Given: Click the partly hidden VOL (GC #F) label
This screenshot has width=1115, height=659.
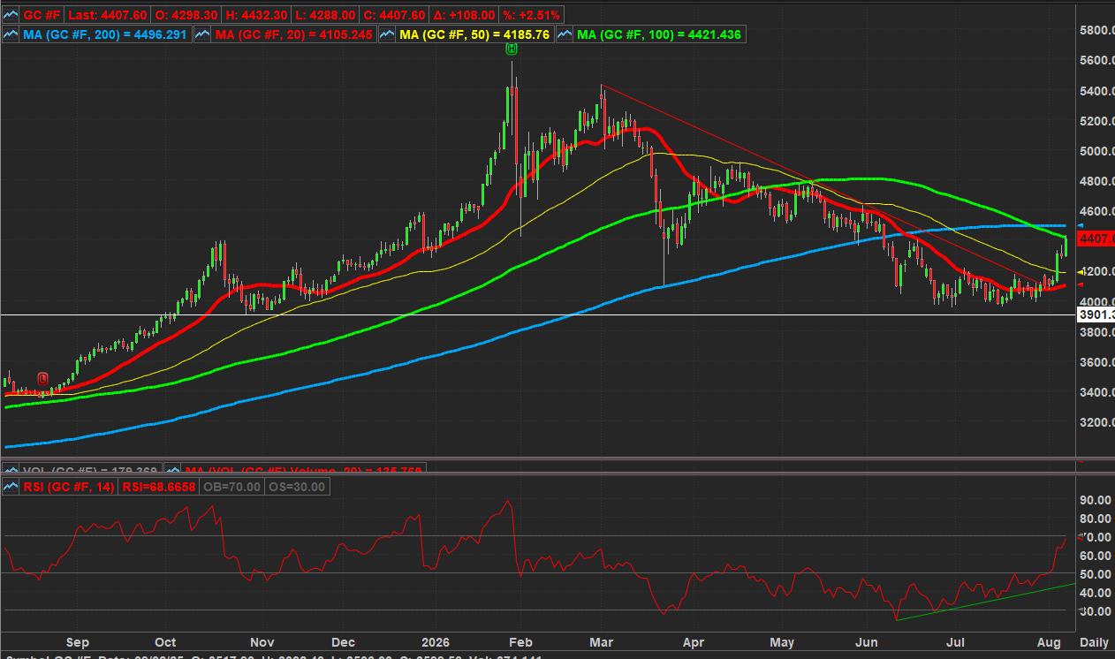Looking at the screenshot, I should tap(88, 470).
